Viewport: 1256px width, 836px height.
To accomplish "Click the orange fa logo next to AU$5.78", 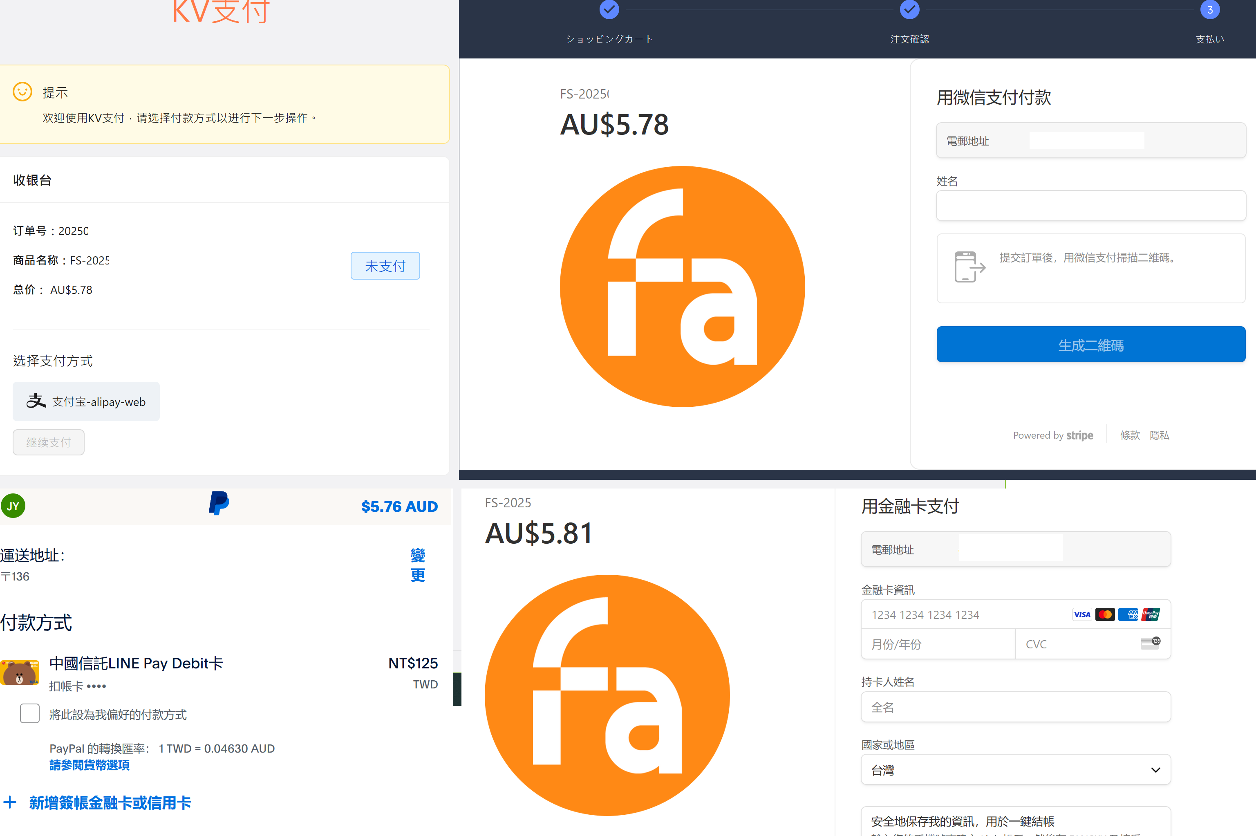I will [683, 286].
